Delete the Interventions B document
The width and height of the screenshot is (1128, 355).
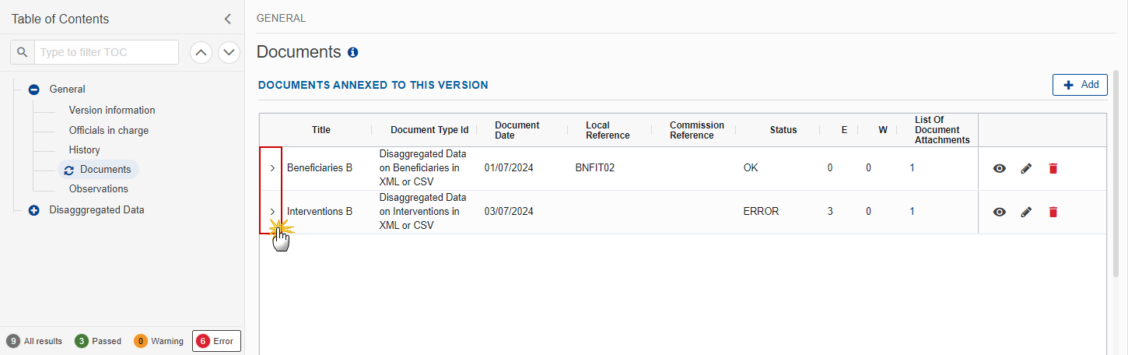point(1053,212)
